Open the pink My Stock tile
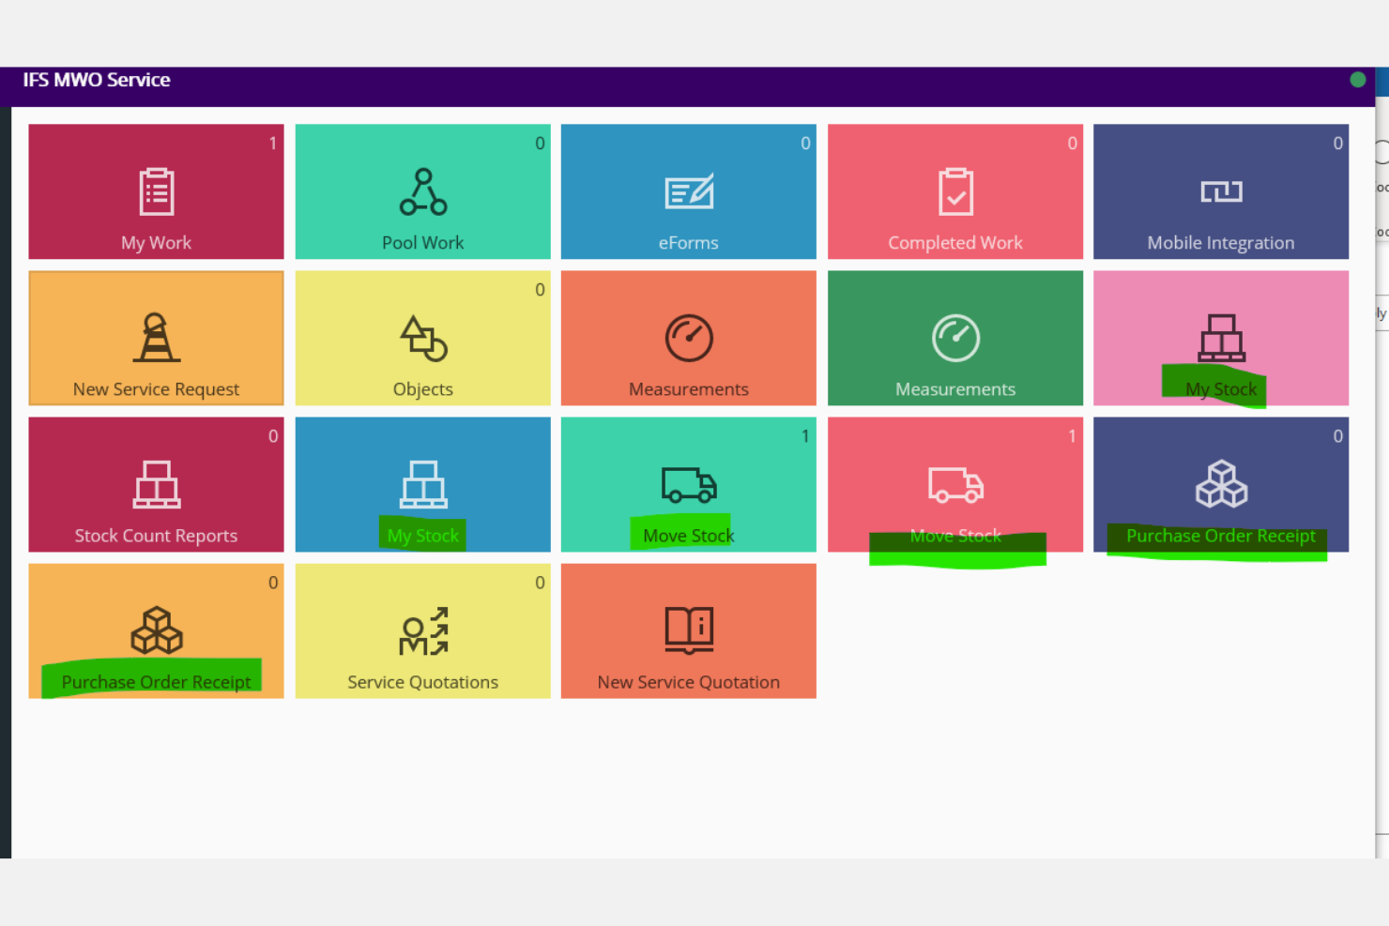 click(1220, 339)
